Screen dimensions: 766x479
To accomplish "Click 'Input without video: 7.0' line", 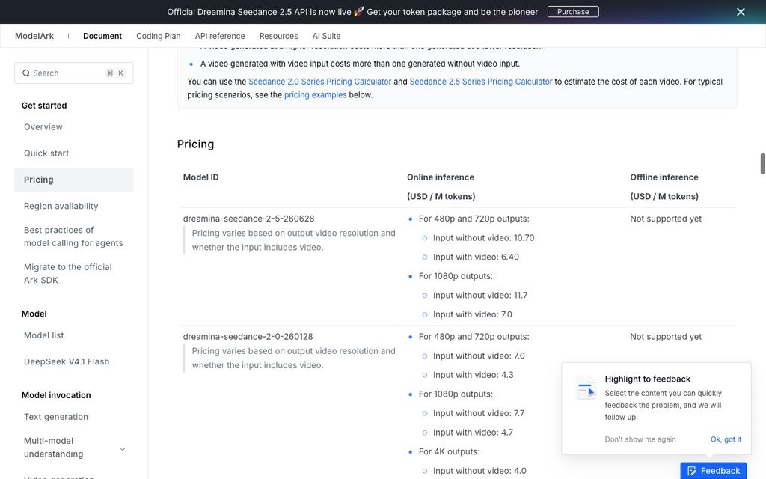I will coord(479,356).
